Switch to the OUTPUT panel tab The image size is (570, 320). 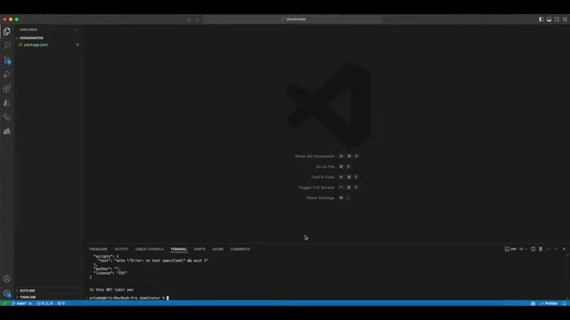coord(121,249)
